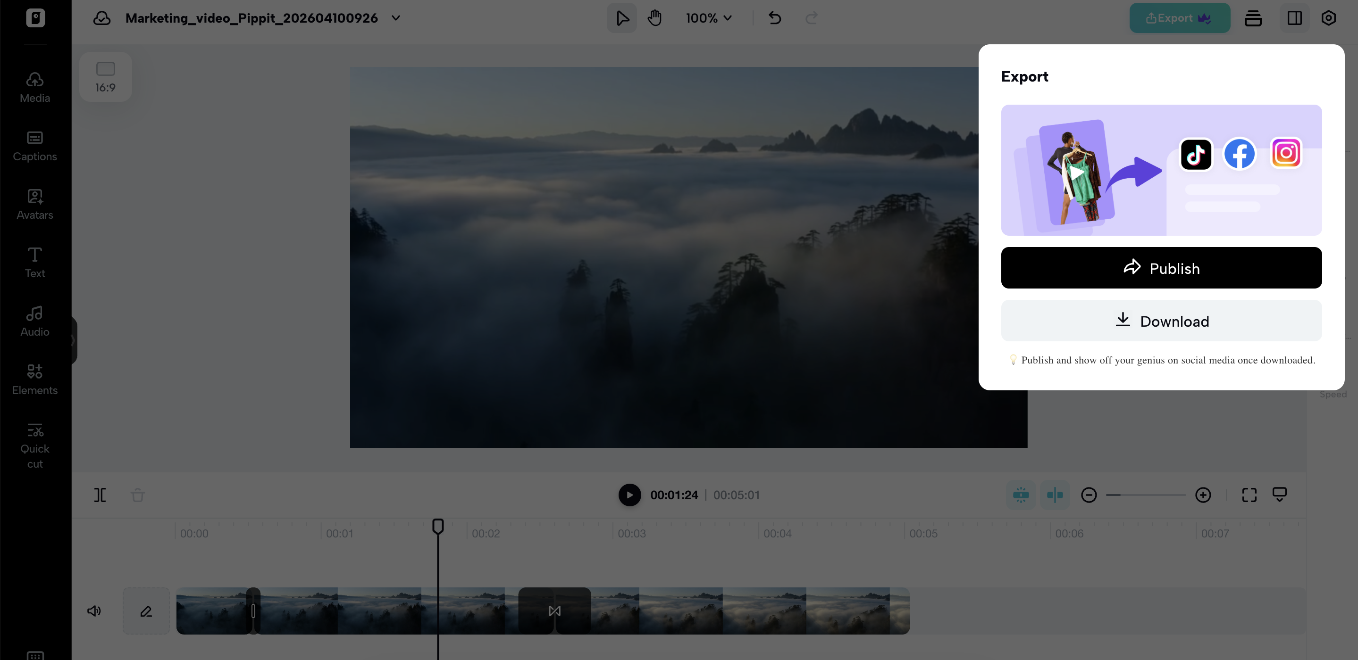The image size is (1358, 660).
Task: Select the Captions panel
Action: point(34,146)
